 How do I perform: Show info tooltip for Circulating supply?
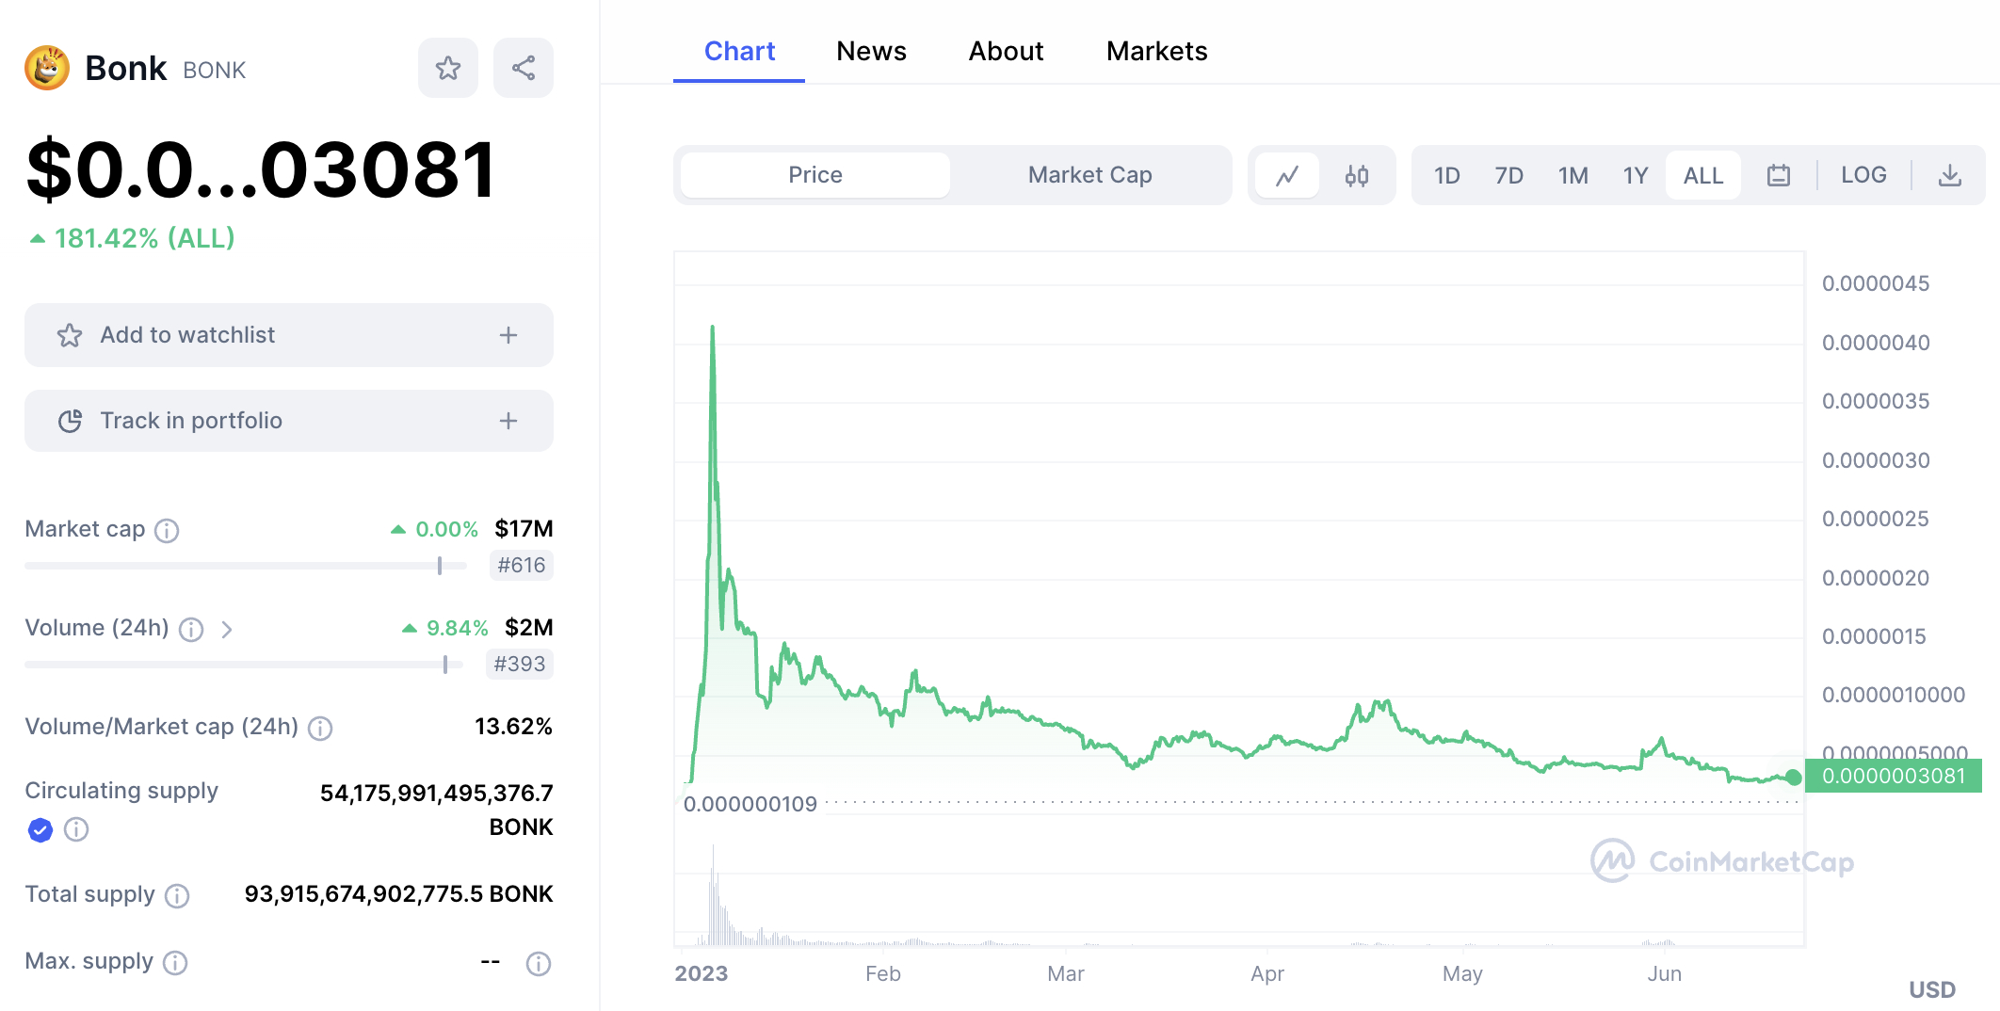click(x=76, y=829)
